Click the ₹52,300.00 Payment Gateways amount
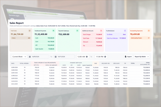Screen dimensions: 161x107 [x=64, y=34]
